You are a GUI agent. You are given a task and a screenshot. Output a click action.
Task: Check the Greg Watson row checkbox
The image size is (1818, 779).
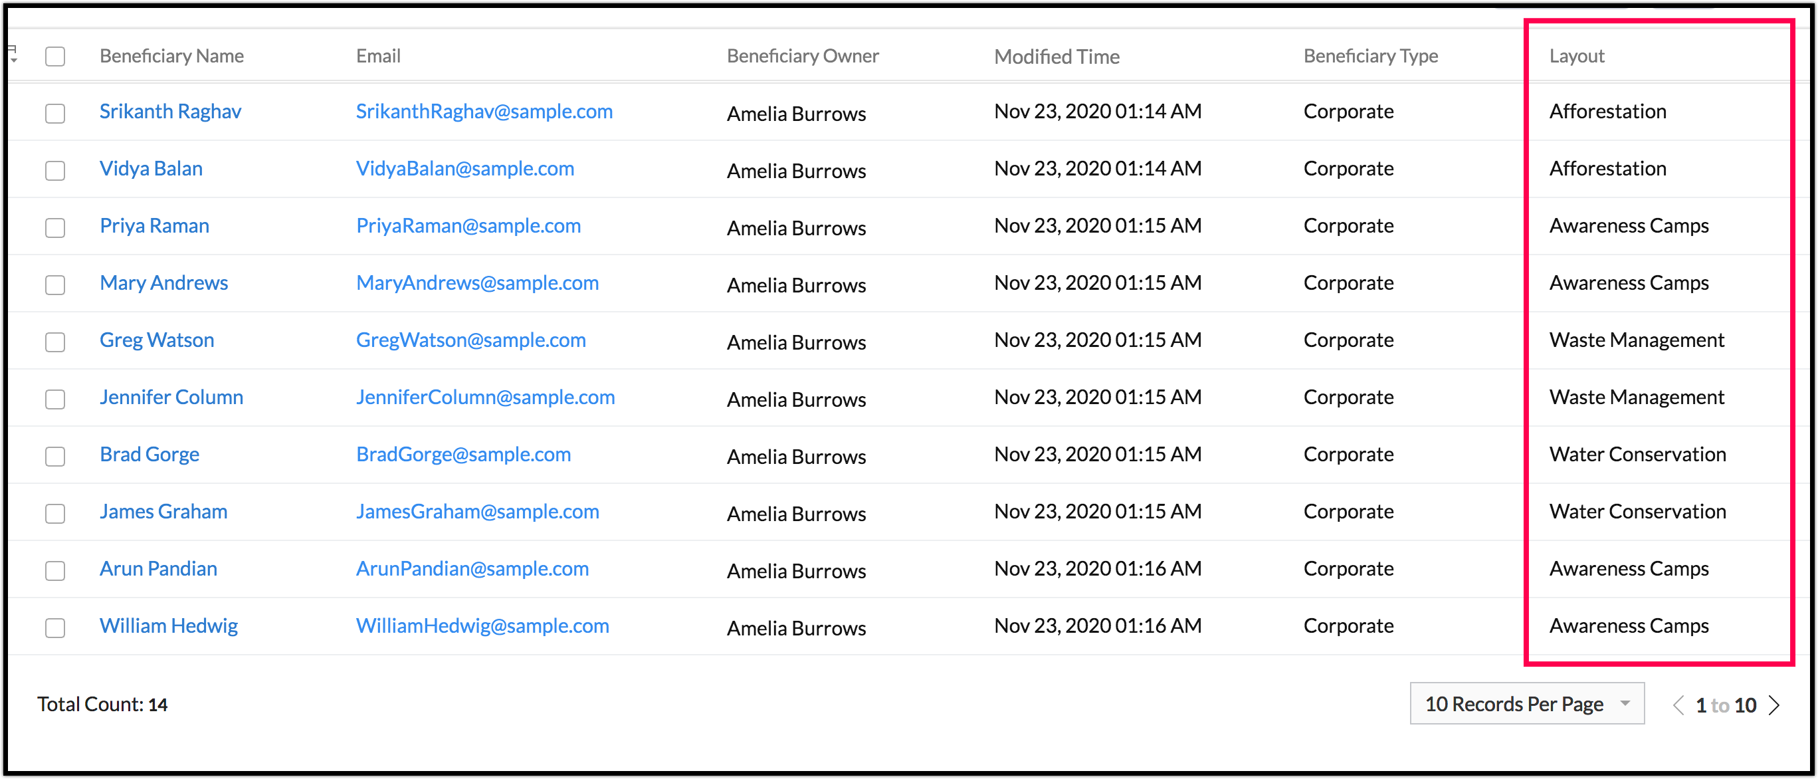(x=55, y=342)
